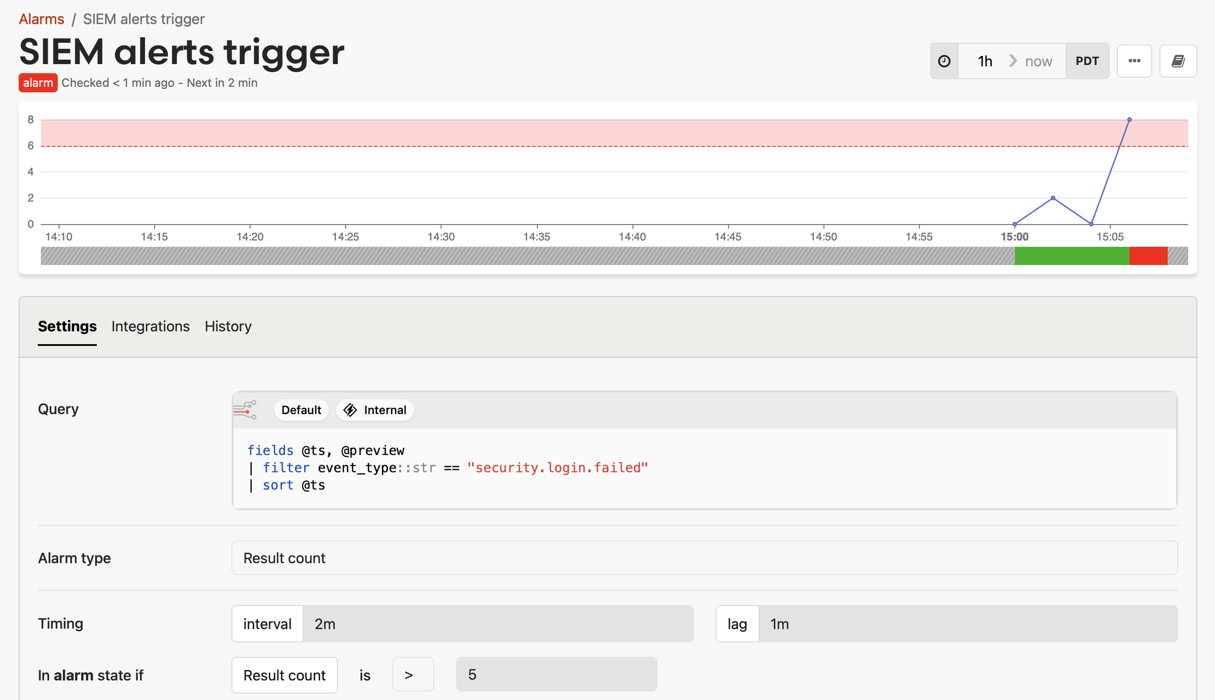Image resolution: width=1215 pixels, height=700 pixels.
Task: Edit the interval 2m value
Action: pyautogui.click(x=498, y=624)
